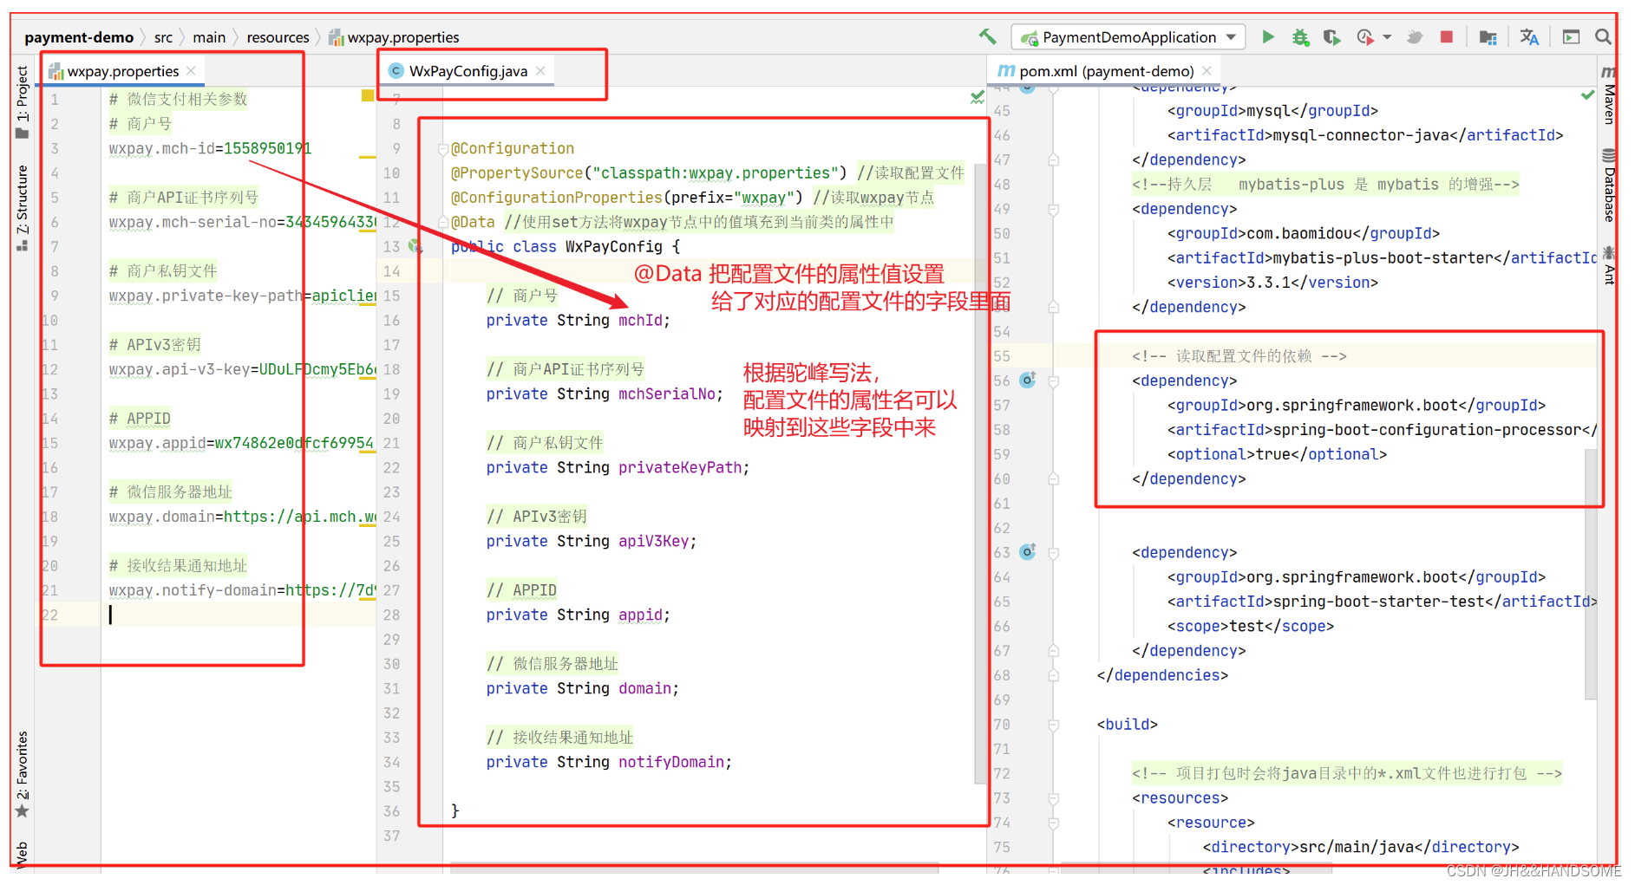The width and height of the screenshot is (1635, 885).
Task: Click the 'private String notifyDomain;' field
Action: (x=609, y=763)
